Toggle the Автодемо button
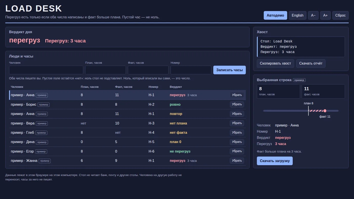This screenshot has width=354, height=199. pos(275,15)
